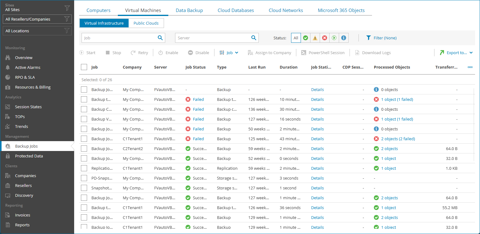This screenshot has height=234, width=480.
Task: Toggle the select-all checkbox in the header
Action: point(84,67)
